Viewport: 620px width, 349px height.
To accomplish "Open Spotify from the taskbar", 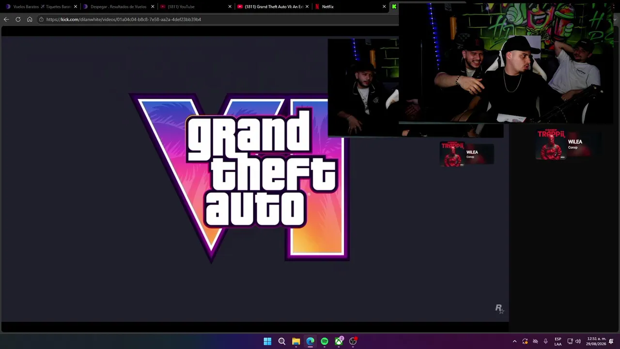I will (x=325, y=341).
